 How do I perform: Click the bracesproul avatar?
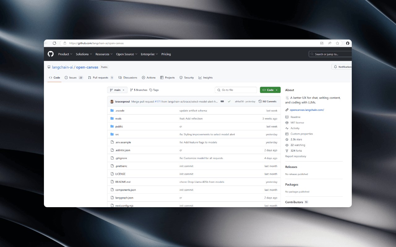112,101
